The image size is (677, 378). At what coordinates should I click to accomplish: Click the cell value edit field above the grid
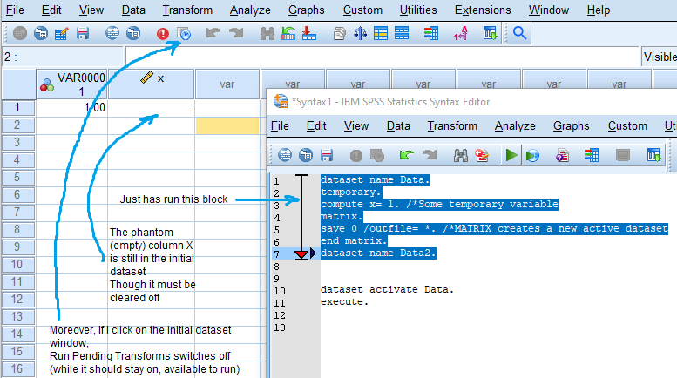(x=382, y=57)
